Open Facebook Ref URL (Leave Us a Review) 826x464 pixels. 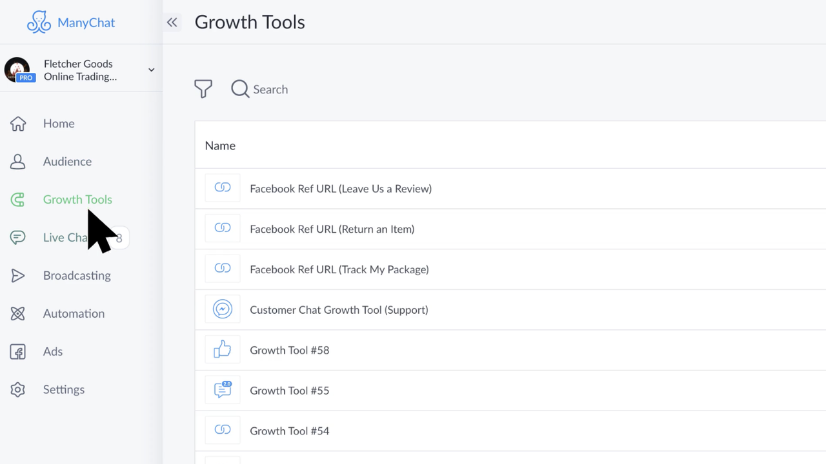pyautogui.click(x=340, y=189)
